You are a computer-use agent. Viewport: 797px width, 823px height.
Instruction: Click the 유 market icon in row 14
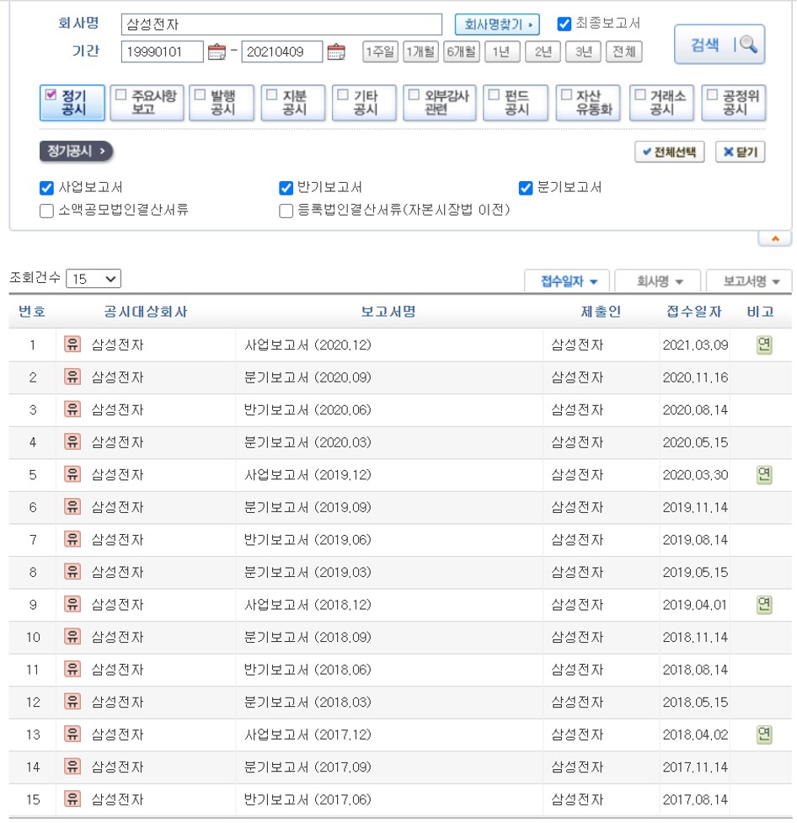pos(72,767)
